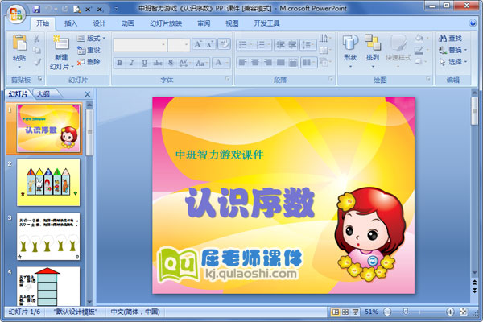The image size is (483, 322).
Task: Select slide 4 thumbnail with building
Action: click(48, 287)
